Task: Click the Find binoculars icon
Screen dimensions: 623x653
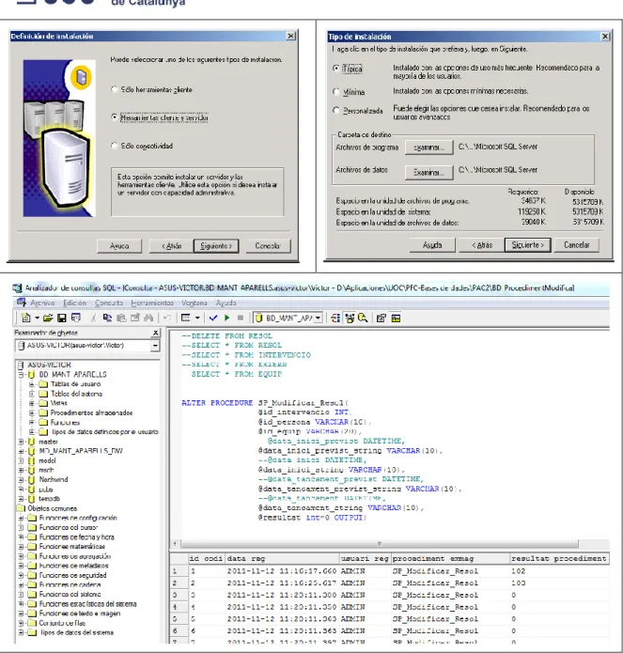Action: click(148, 319)
